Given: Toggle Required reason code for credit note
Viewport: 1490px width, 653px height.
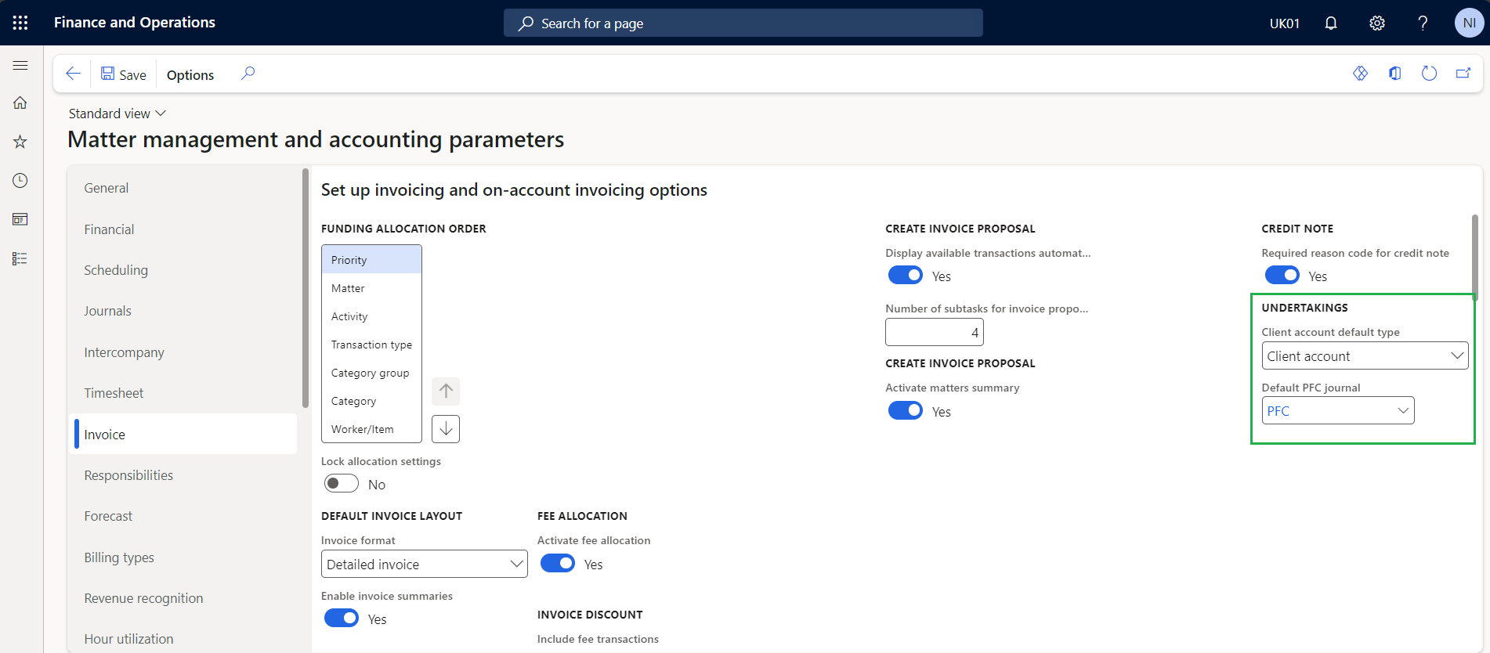Looking at the screenshot, I should 1282,276.
